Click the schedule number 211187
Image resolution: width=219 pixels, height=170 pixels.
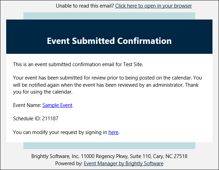click(50, 119)
